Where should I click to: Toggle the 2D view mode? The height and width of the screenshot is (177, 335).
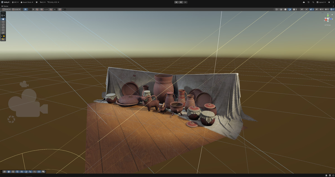click(x=302, y=9)
